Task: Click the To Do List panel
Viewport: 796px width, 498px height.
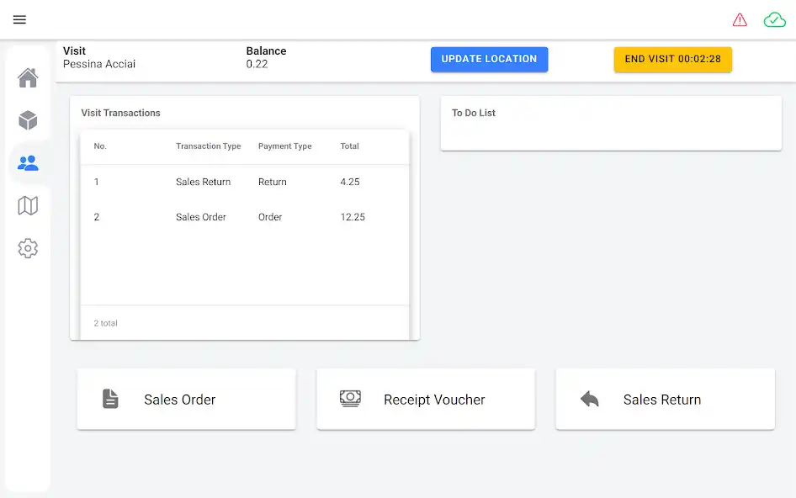Action: [611, 123]
